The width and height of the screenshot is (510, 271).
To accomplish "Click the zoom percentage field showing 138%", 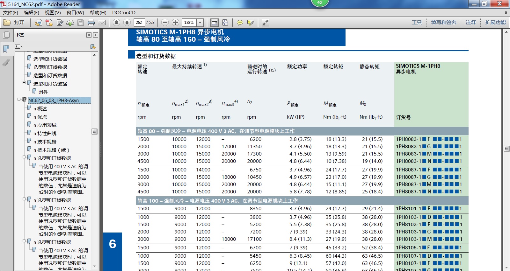I will click(x=189, y=23).
